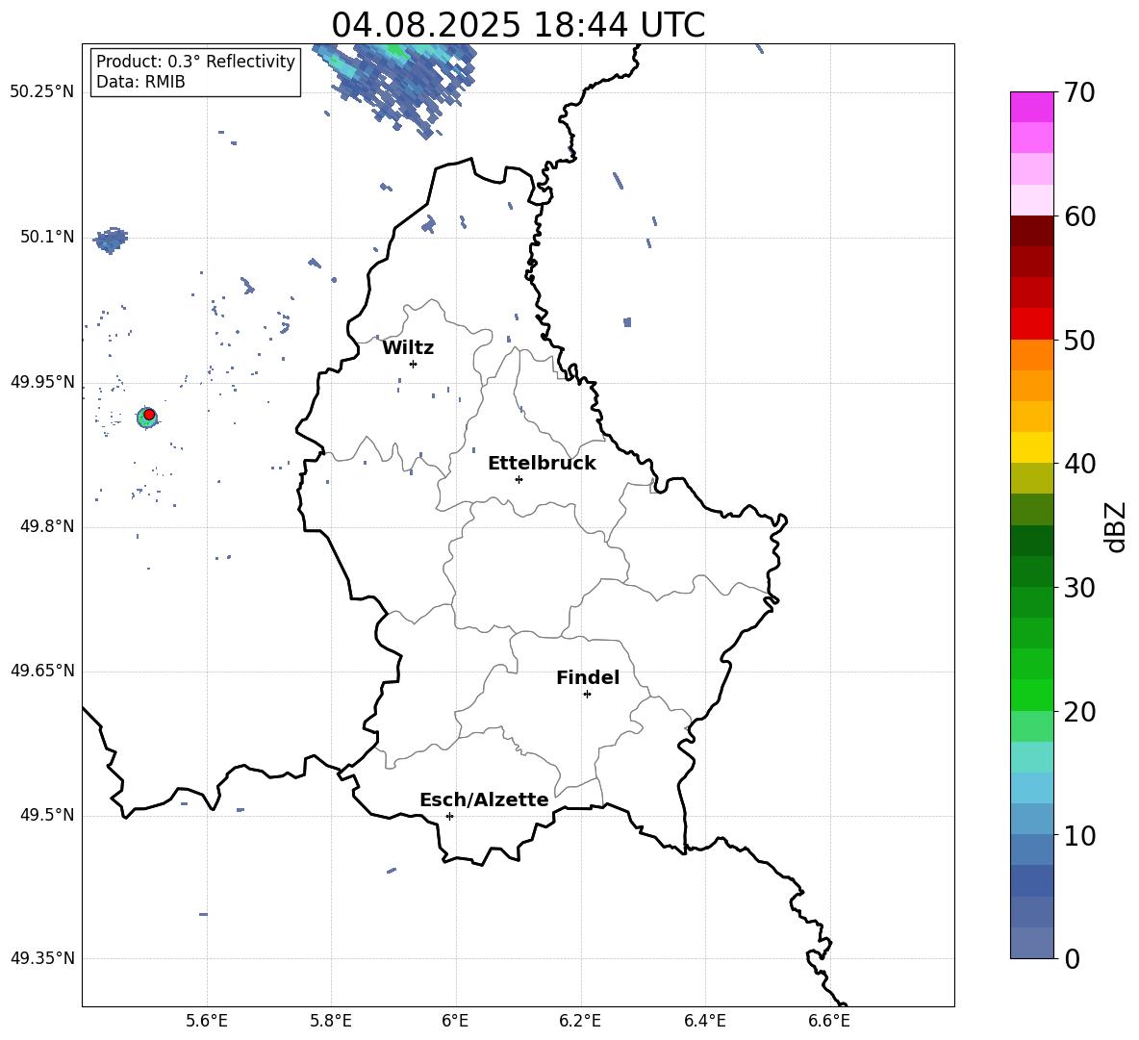Click the 6.2°E longitude label

click(x=580, y=1021)
